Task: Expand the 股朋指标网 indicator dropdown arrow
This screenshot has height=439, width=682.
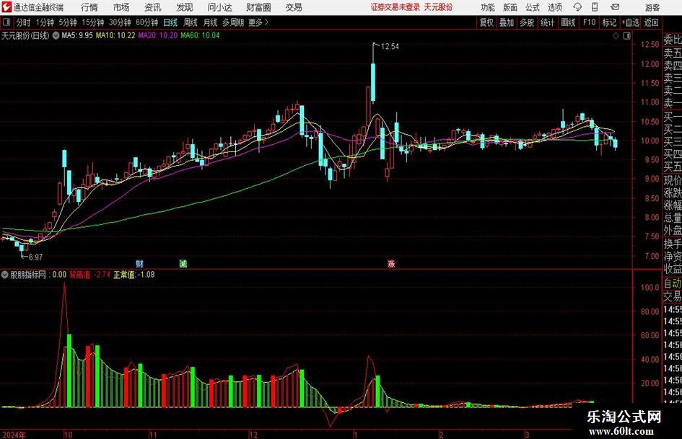Action: 5,275
